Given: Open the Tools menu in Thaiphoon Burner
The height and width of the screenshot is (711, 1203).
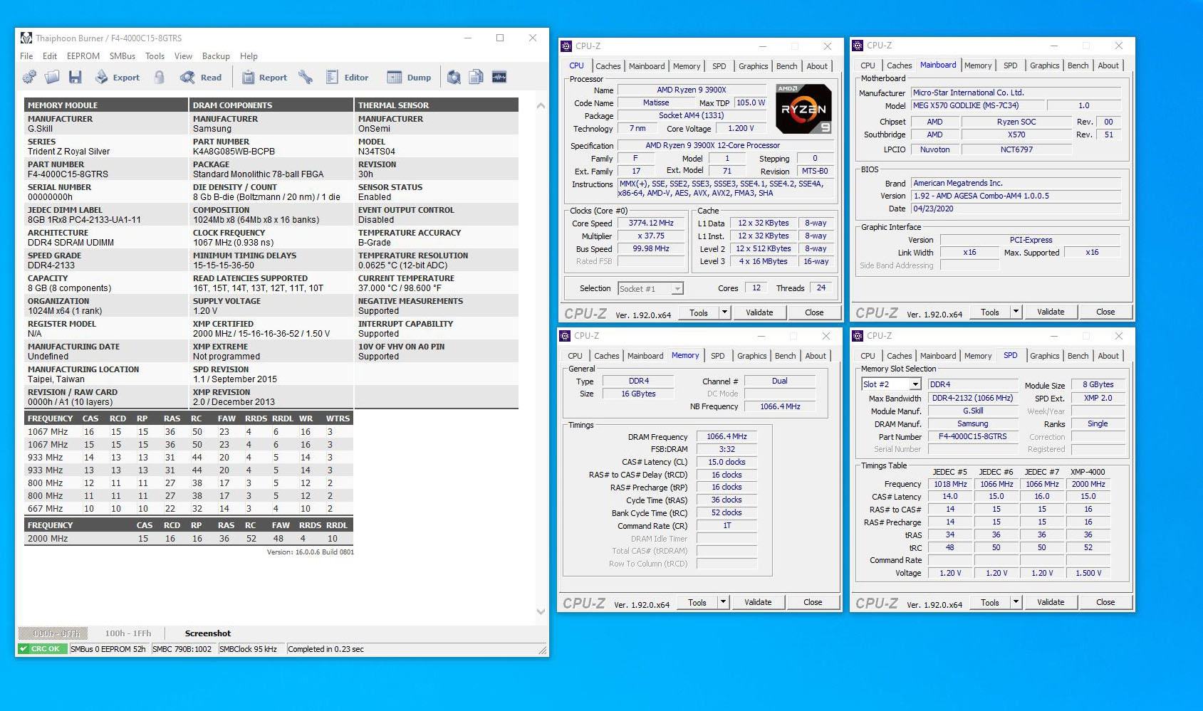Looking at the screenshot, I should click(155, 56).
